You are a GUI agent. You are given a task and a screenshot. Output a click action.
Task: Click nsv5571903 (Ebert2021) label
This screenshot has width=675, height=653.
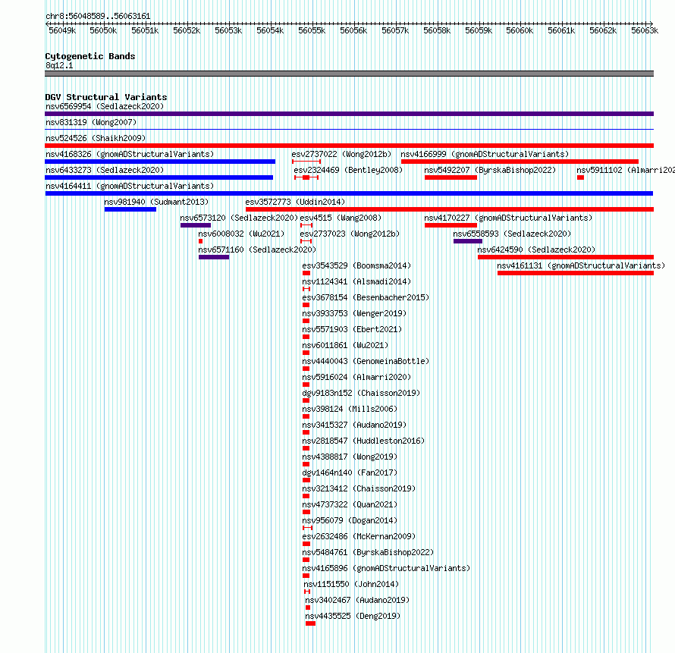tap(352, 329)
